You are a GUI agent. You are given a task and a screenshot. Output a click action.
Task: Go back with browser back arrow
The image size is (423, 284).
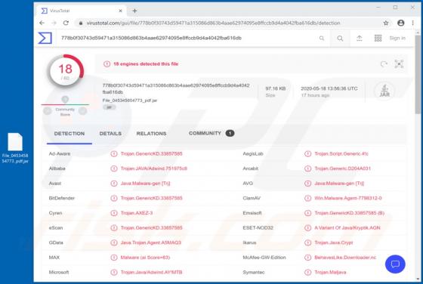(42, 23)
